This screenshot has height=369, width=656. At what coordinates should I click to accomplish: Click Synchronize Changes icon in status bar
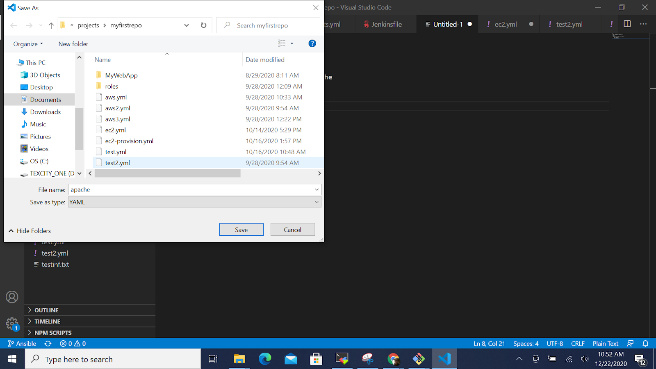click(x=48, y=344)
